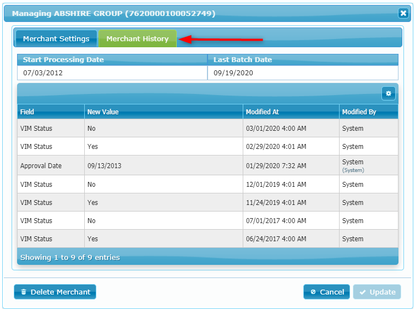Viewport: 415px width, 311px height.
Task: Click VIM Status in the 03/01/2020 row
Action: point(36,129)
